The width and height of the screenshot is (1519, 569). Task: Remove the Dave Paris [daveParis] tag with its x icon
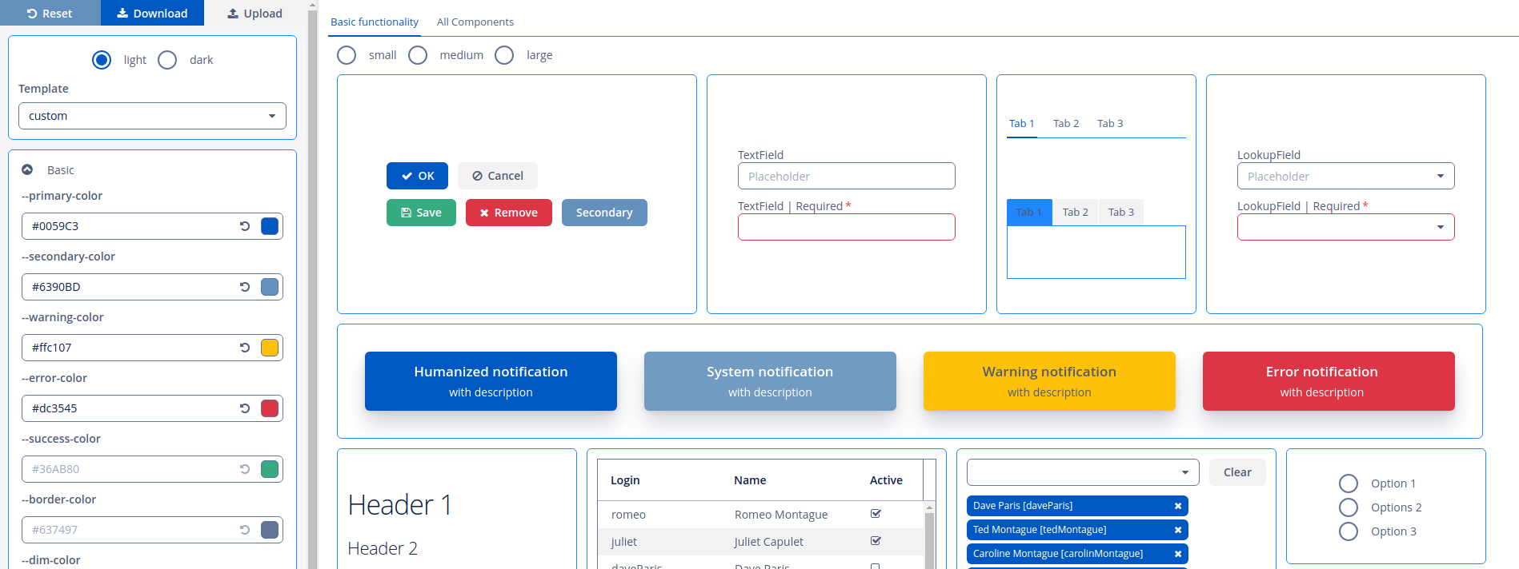pos(1178,506)
